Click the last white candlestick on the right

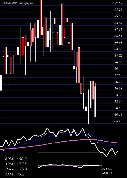(95, 102)
